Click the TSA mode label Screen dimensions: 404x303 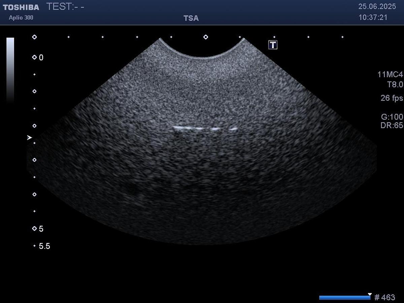[x=191, y=18]
